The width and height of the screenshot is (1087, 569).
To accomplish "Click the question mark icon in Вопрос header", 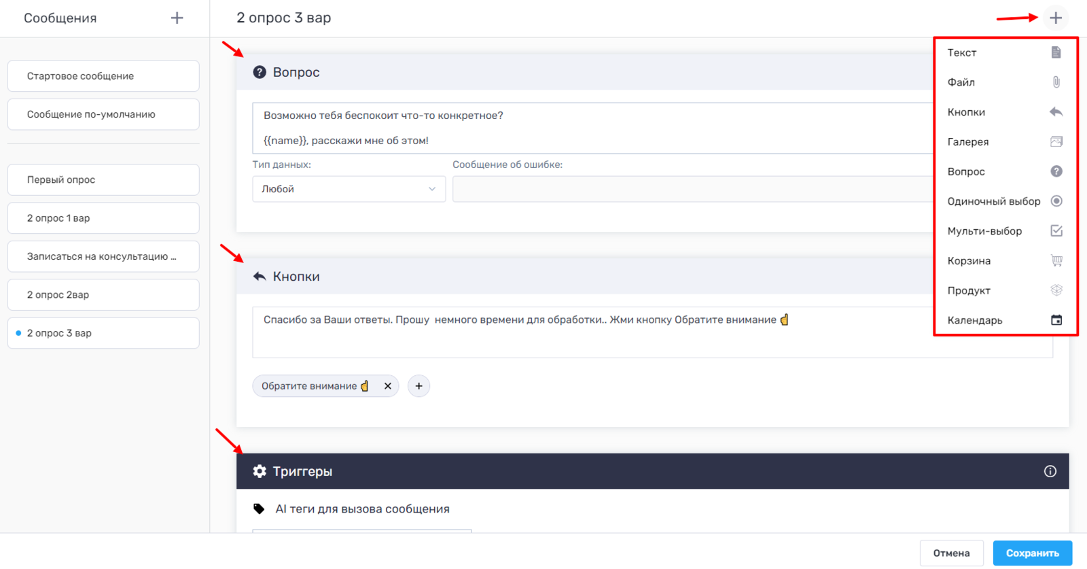I will 260,73.
